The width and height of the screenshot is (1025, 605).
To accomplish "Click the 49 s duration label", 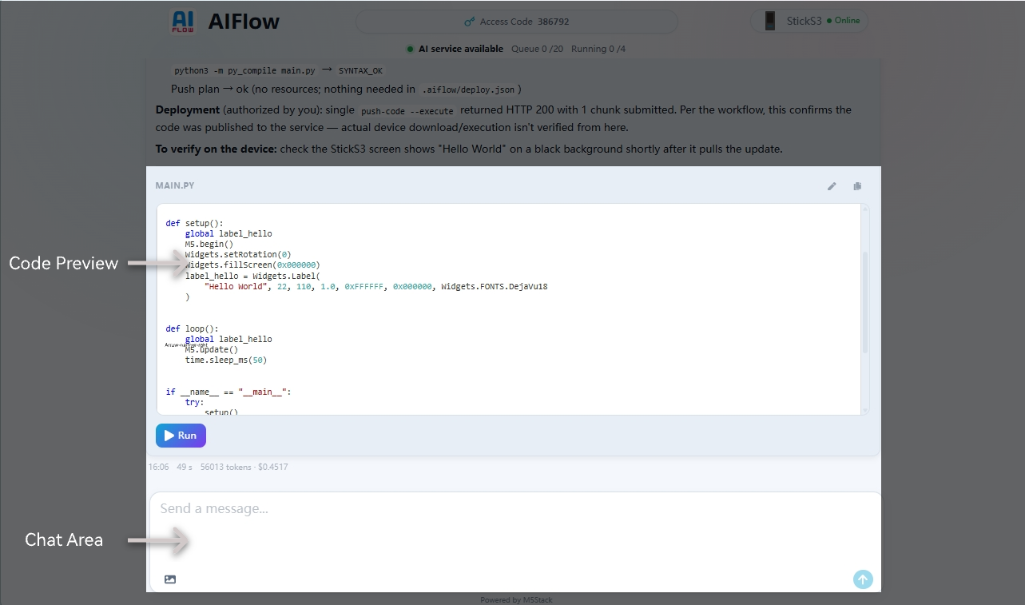I will 185,467.
